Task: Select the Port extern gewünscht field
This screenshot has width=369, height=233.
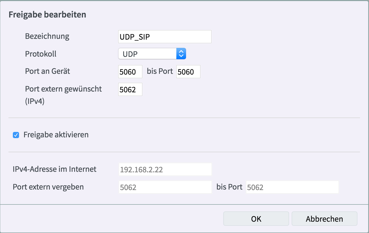Action: pos(130,89)
